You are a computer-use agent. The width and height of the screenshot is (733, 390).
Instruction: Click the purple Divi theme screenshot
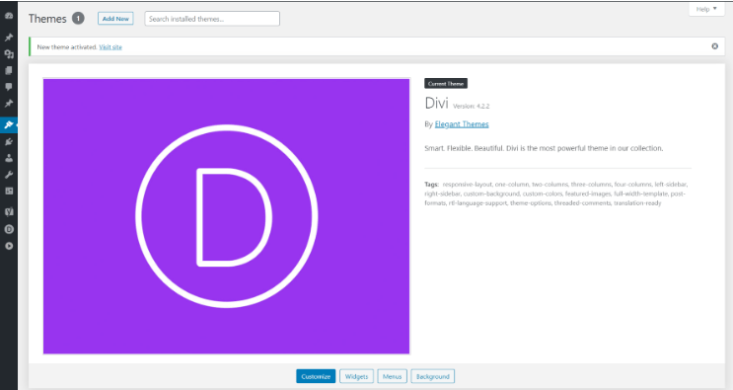[226, 216]
